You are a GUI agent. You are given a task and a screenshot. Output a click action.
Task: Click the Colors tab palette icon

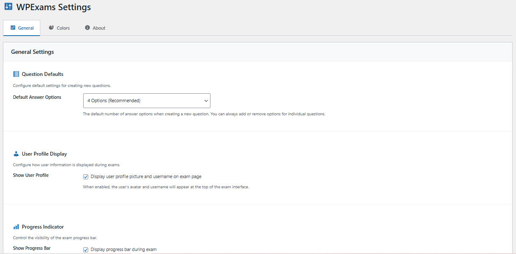click(x=51, y=28)
